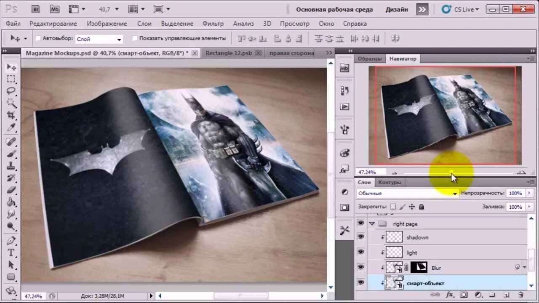Launch Adobe Bridge from the top bar
The image size is (539, 303).
coord(36,9)
